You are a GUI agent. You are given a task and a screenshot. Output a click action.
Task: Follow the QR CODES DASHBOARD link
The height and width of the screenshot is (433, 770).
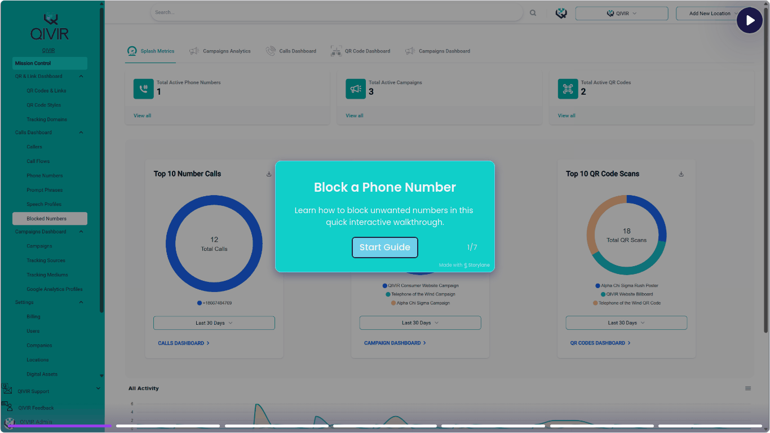(600, 343)
